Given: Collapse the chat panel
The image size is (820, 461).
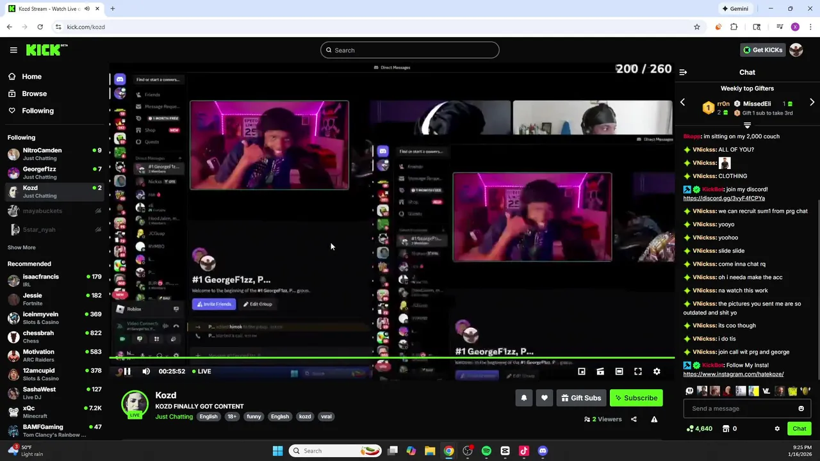Looking at the screenshot, I should (x=683, y=72).
